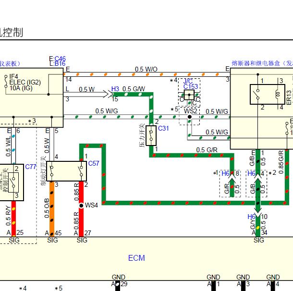293x291 pixels.
Task: Click the blue B16 connector label
Action: point(60,64)
